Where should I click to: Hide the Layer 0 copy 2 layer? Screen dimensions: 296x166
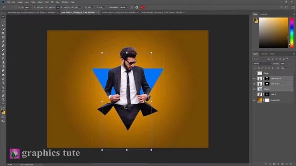coord(254,78)
